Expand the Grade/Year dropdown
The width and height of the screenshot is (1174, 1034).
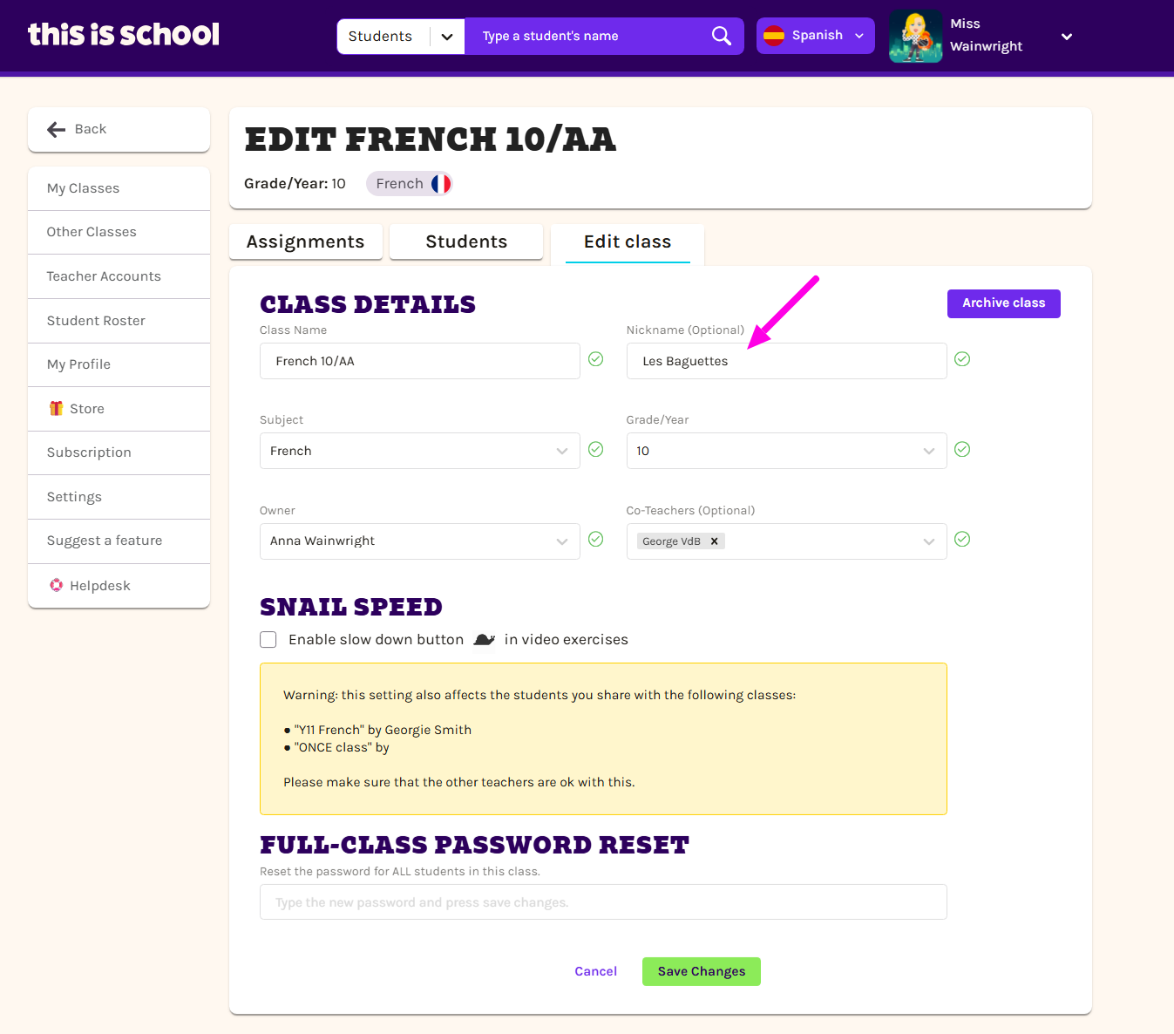tap(785, 451)
